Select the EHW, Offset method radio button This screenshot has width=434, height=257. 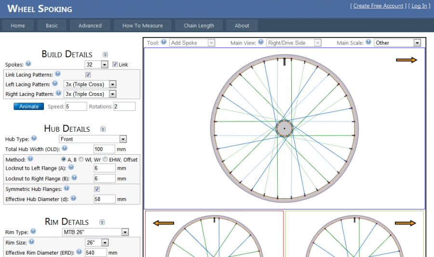point(105,159)
